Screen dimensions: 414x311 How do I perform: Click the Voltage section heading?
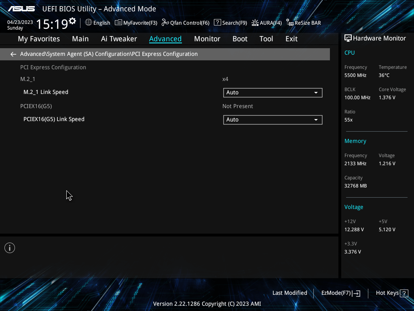point(353,207)
